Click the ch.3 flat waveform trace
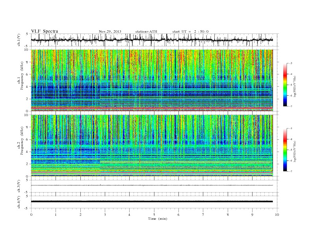Image resolution: width=312 pixels, height=241 pixels. [x=152, y=185]
